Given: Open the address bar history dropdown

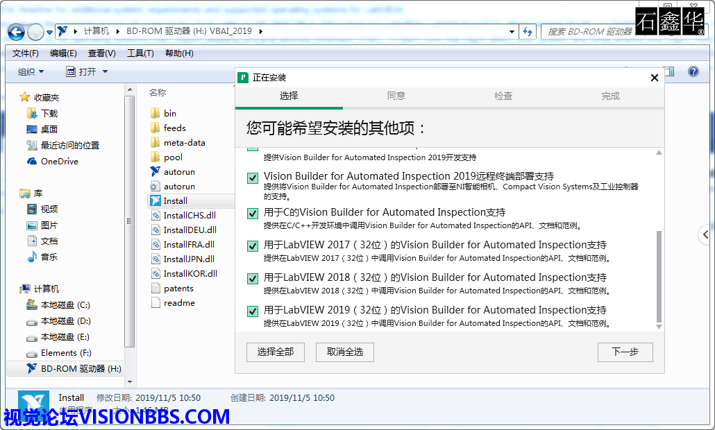Looking at the screenshot, I should point(512,31).
